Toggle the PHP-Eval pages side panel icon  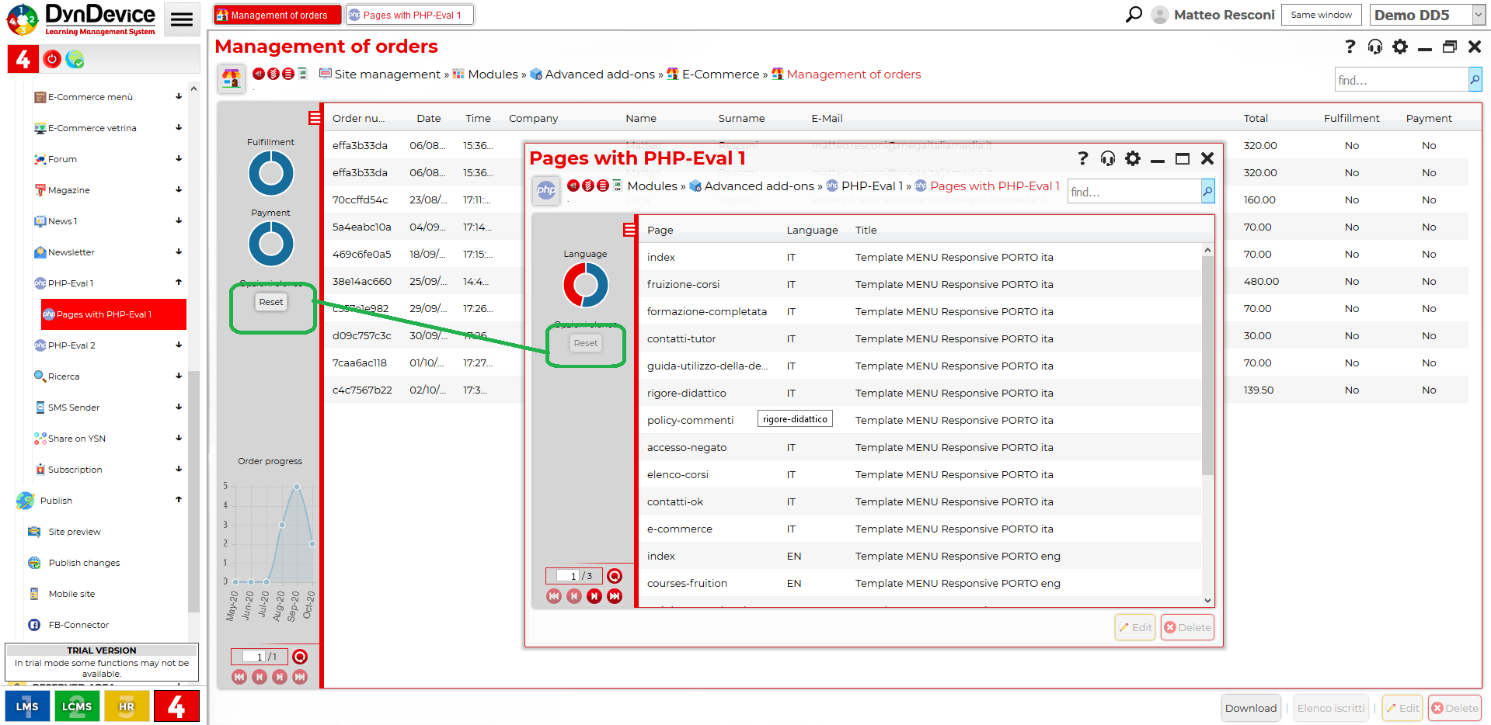(629, 230)
